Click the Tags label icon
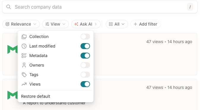 click(24, 75)
